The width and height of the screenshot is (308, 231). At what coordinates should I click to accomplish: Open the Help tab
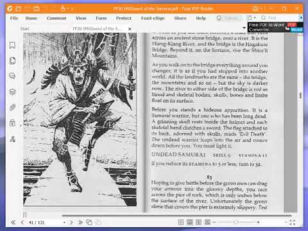point(201,18)
